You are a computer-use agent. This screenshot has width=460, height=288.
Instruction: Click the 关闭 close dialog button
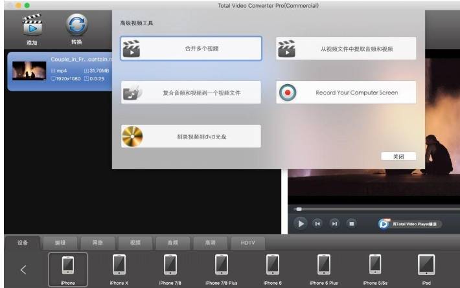(398, 157)
